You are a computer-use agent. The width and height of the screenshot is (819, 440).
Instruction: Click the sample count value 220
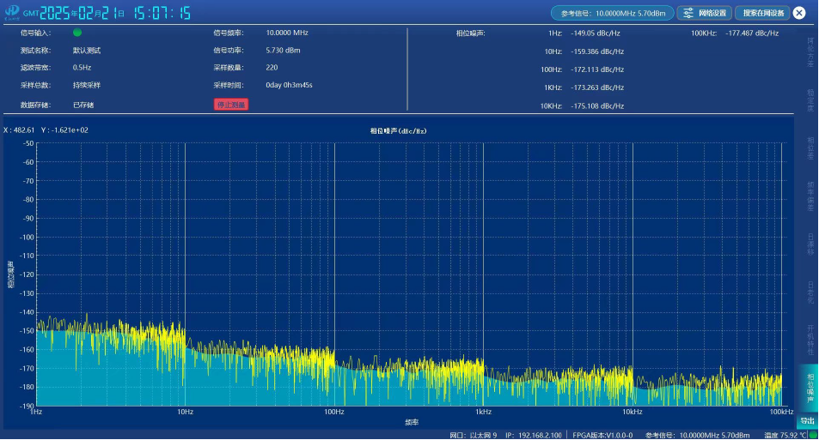click(272, 67)
